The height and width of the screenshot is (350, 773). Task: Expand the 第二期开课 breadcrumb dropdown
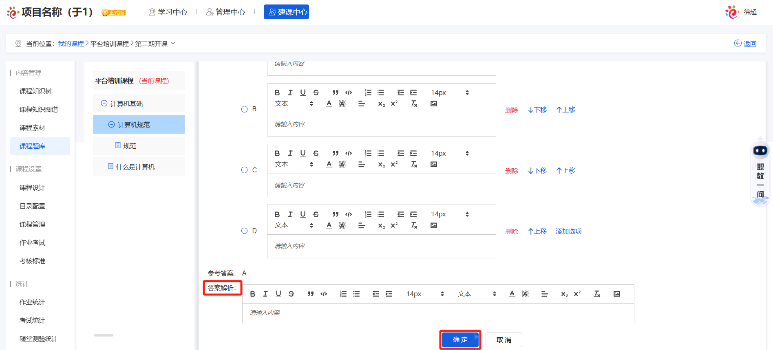(x=173, y=43)
